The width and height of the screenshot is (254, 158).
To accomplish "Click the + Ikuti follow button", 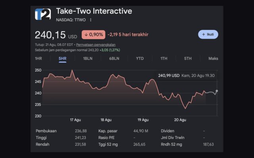I will [208, 34].
